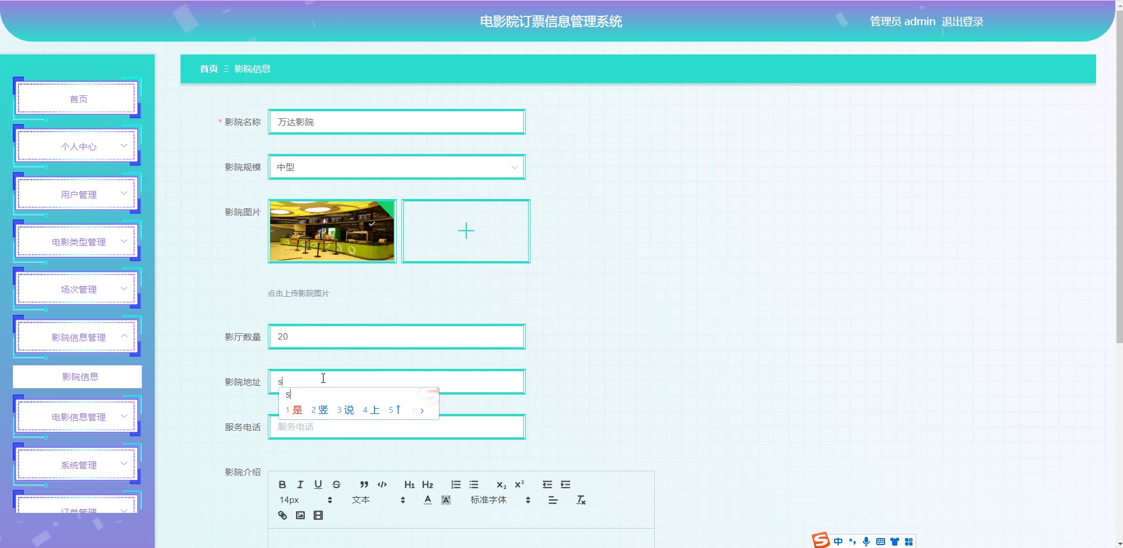Expand the 场次管理 sidebar menu
1123x548 pixels.
coord(77,289)
